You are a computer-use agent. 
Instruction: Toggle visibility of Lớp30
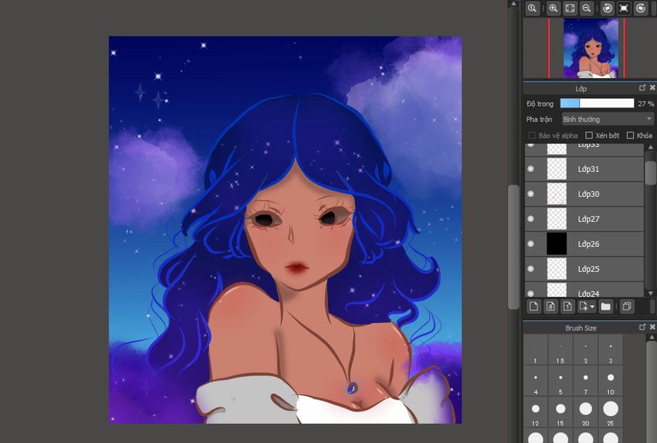pos(531,194)
